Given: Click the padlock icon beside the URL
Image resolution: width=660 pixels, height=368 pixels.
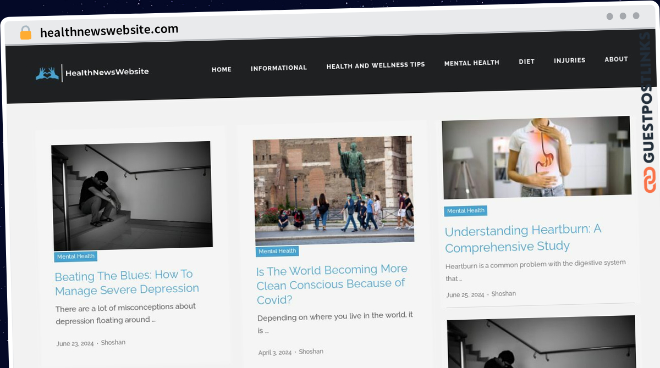Looking at the screenshot, I should pos(26,33).
